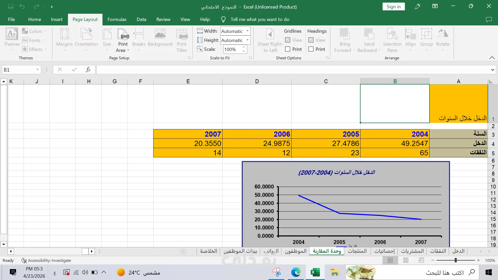Switch to Page Break Preview
Screen dimensions: 498x280
coord(421,260)
